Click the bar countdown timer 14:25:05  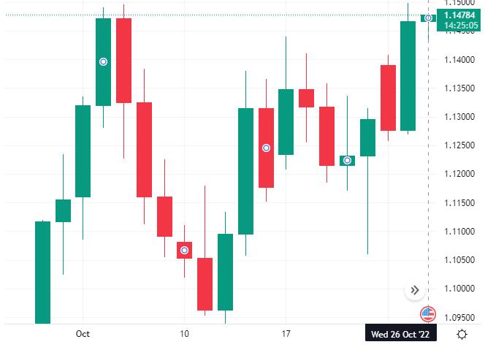[x=460, y=26]
